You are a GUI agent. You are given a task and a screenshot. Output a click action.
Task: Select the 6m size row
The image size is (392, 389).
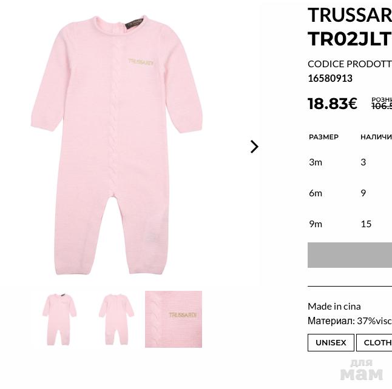click(x=316, y=193)
